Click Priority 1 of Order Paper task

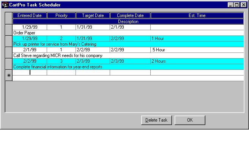coord(61,27)
